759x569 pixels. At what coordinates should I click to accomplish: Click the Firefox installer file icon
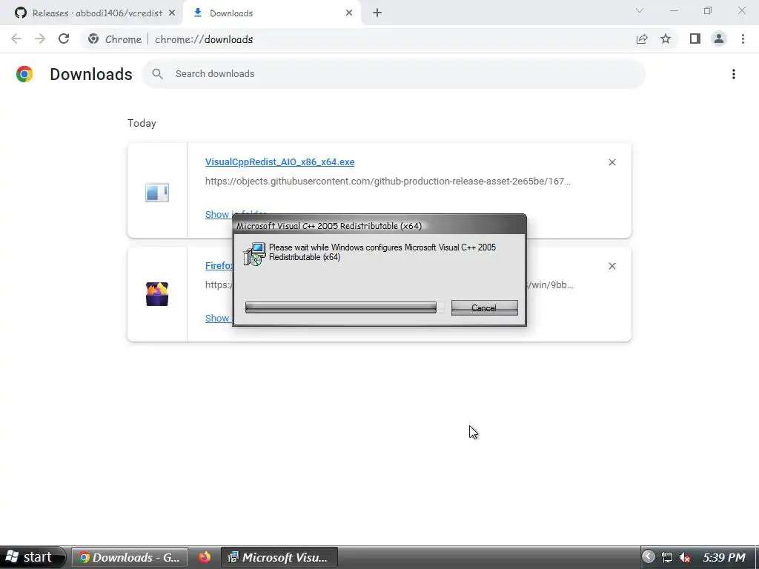tap(157, 294)
